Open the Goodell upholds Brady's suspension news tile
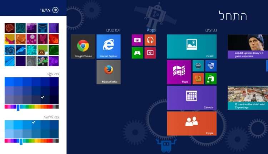268x154 pixels. tap(248, 47)
